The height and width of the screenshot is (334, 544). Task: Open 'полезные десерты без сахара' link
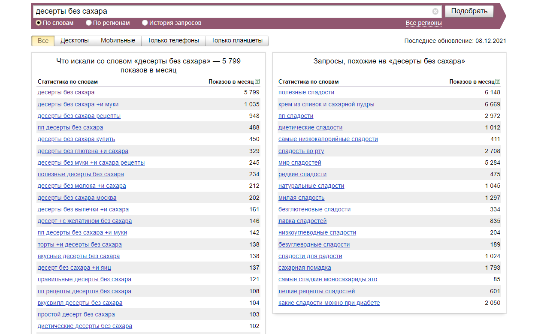click(81, 174)
